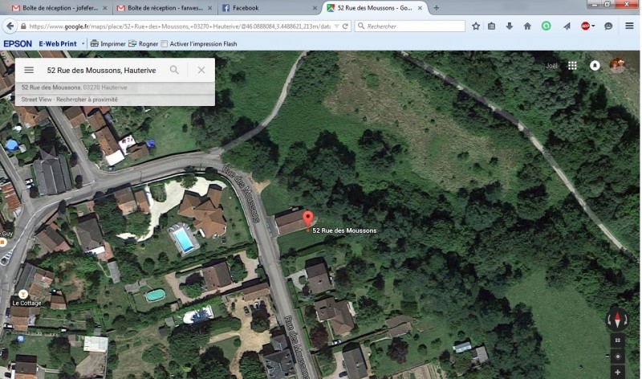Open the Google apps grid icon
This screenshot has height=379, width=642.
(572, 66)
